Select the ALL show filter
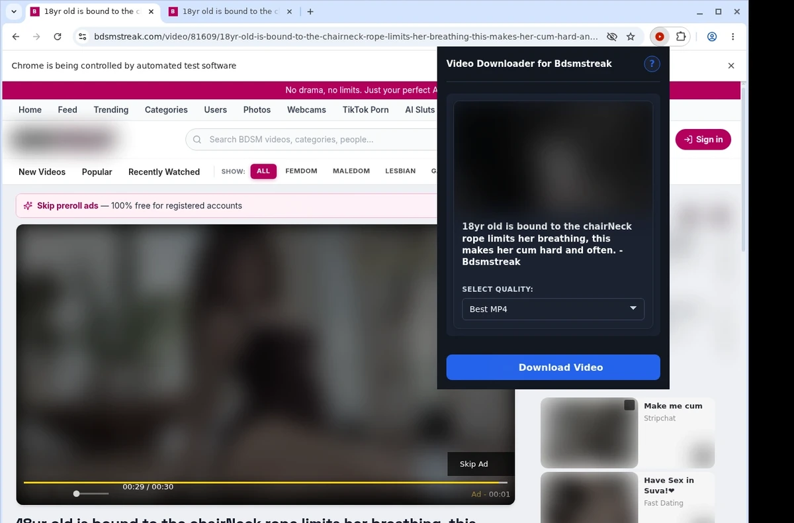 263,171
